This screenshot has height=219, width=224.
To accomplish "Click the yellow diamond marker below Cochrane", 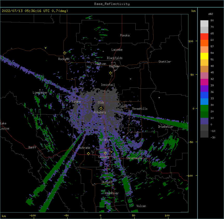I will [x=88, y=153].
